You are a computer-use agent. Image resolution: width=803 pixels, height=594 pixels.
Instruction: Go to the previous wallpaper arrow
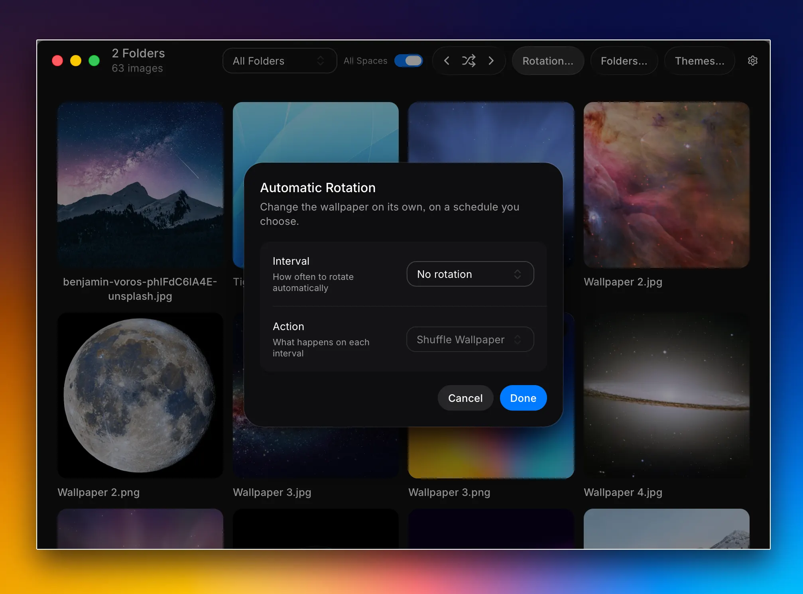pos(447,61)
